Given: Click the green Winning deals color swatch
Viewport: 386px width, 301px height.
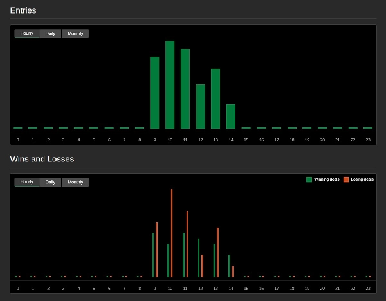Looking at the screenshot, I should click(309, 179).
